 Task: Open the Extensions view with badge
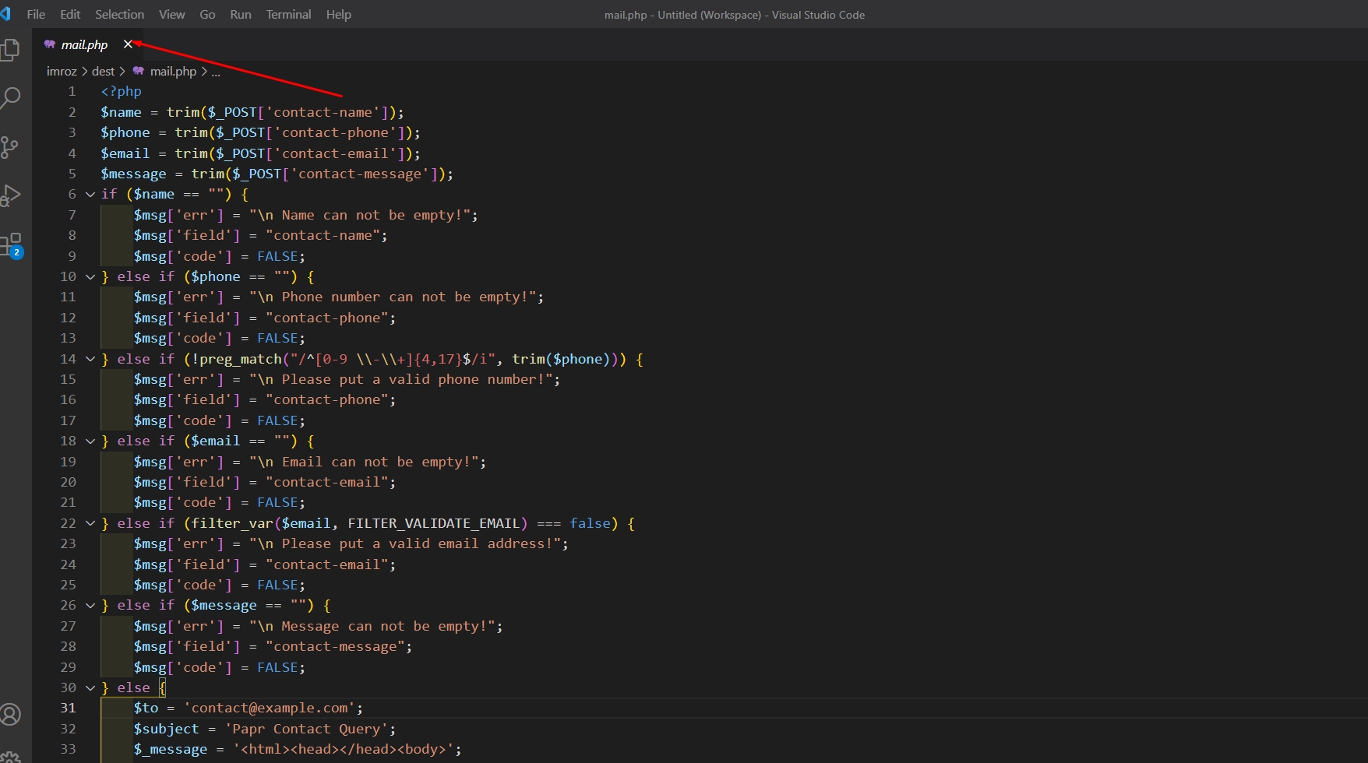(11, 245)
